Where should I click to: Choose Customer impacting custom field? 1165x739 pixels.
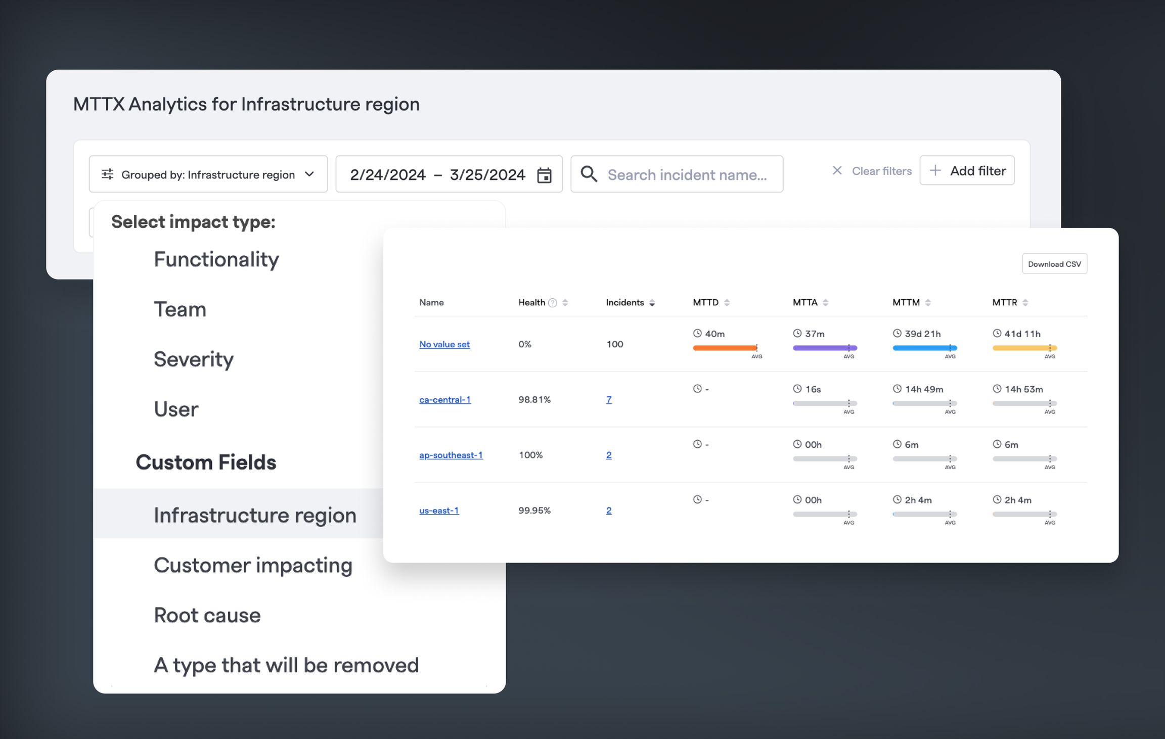(x=253, y=565)
